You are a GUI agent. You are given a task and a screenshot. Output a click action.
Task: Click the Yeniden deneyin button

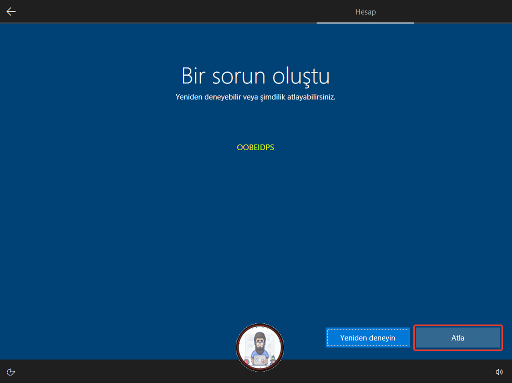click(x=368, y=337)
